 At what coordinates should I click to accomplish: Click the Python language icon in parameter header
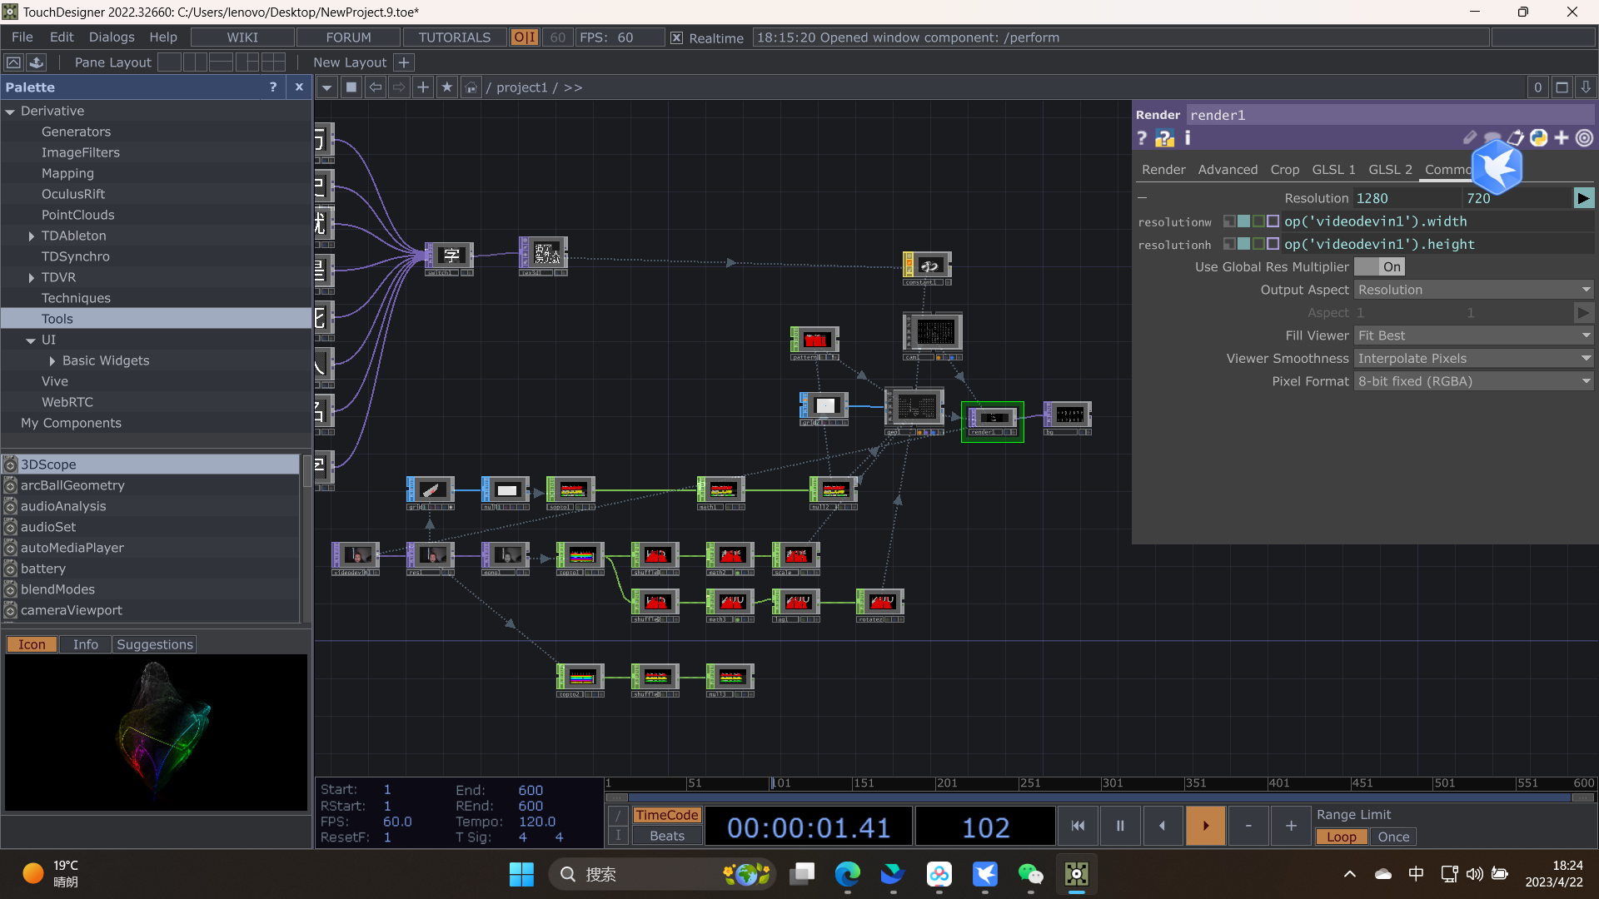coord(1538,138)
